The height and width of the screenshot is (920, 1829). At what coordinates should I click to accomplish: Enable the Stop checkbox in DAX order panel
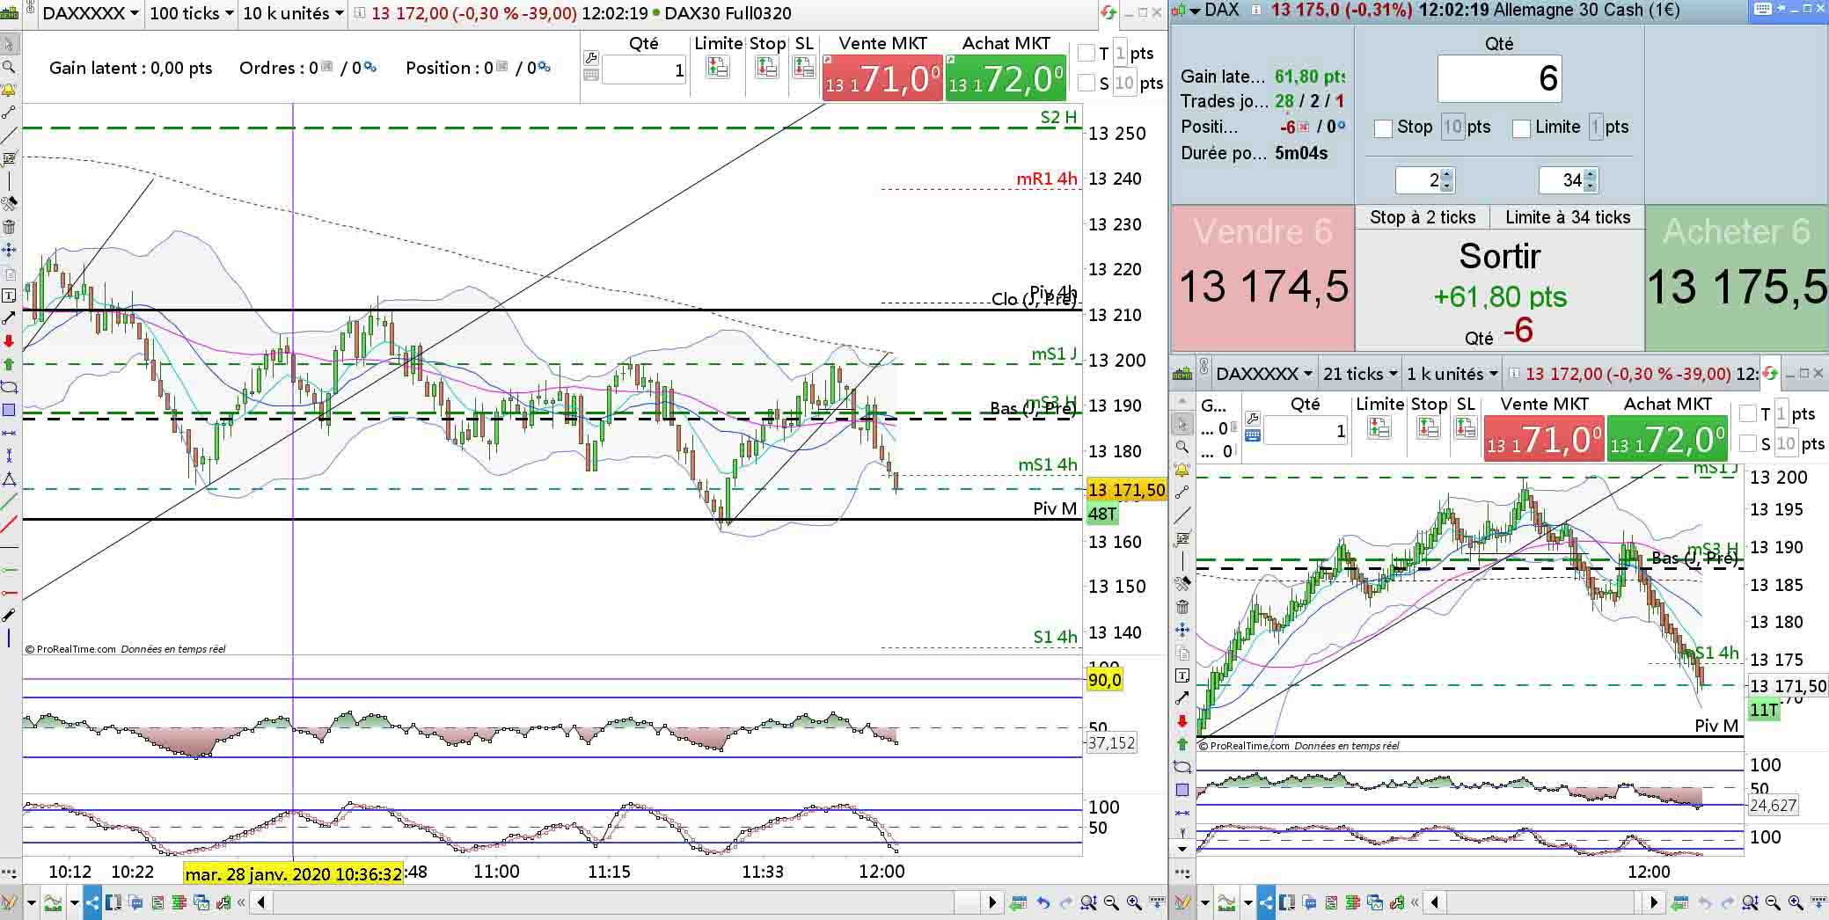(x=1383, y=128)
